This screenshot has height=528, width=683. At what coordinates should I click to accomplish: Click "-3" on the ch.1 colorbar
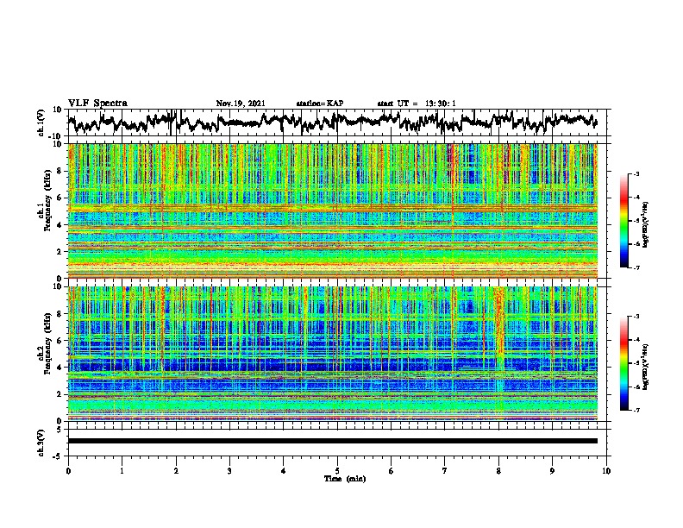636,173
